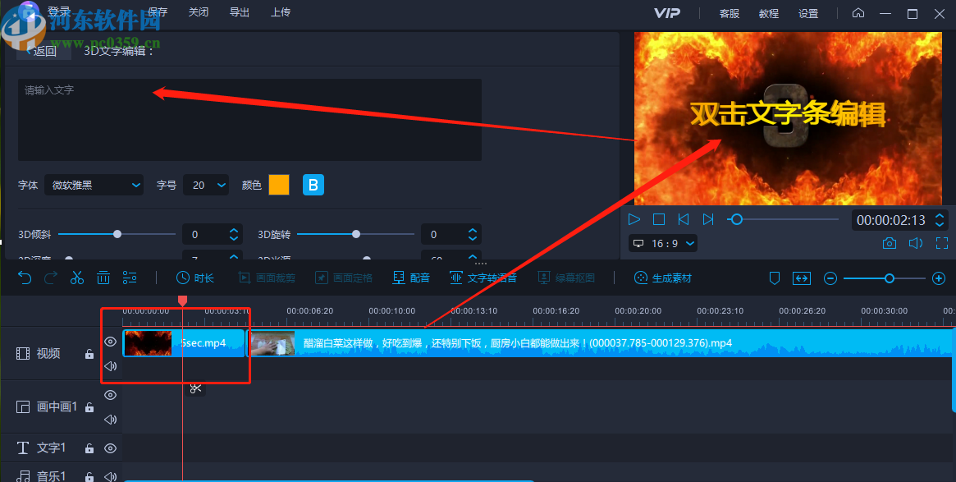Open the edit settings sliders icon
The image size is (956, 482).
click(130, 278)
